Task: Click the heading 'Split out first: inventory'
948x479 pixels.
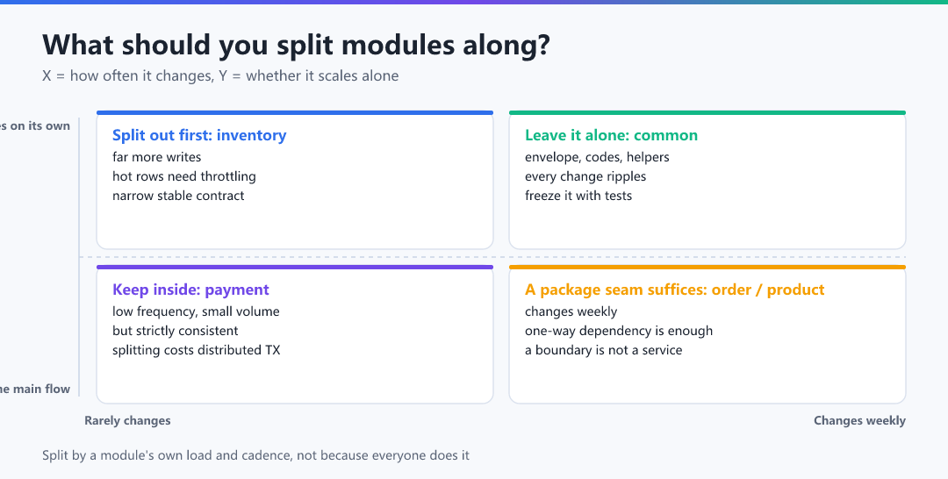Action: pyautogui.click(x=199, y=135)
